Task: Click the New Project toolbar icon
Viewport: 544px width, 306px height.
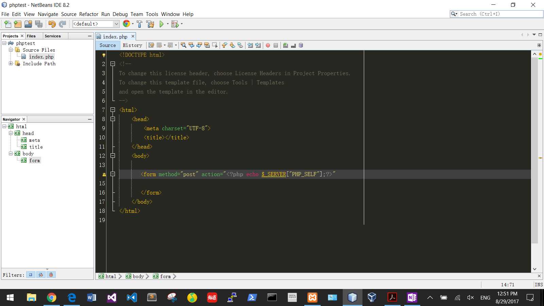Action: (x=18, y=24)
